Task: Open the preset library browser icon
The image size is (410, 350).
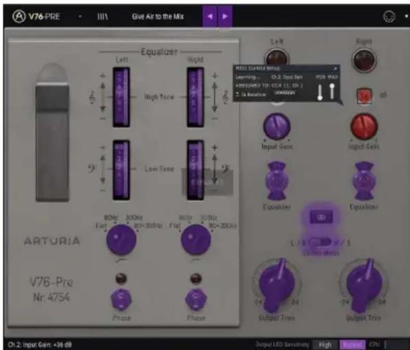Action: pyautogui.click(x=103, y=17)
